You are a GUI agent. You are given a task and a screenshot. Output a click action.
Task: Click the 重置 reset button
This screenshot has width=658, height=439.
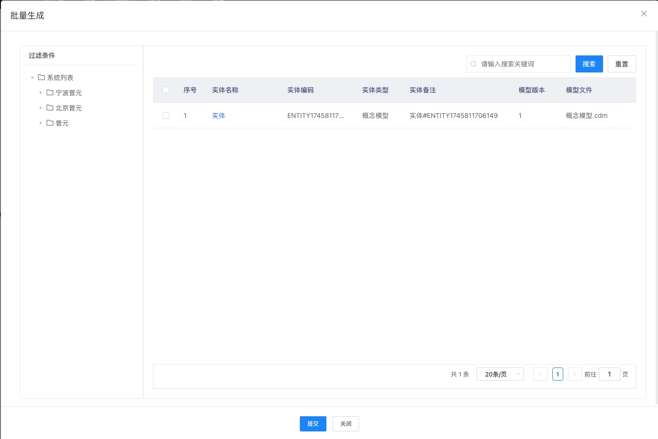(622, 63)
